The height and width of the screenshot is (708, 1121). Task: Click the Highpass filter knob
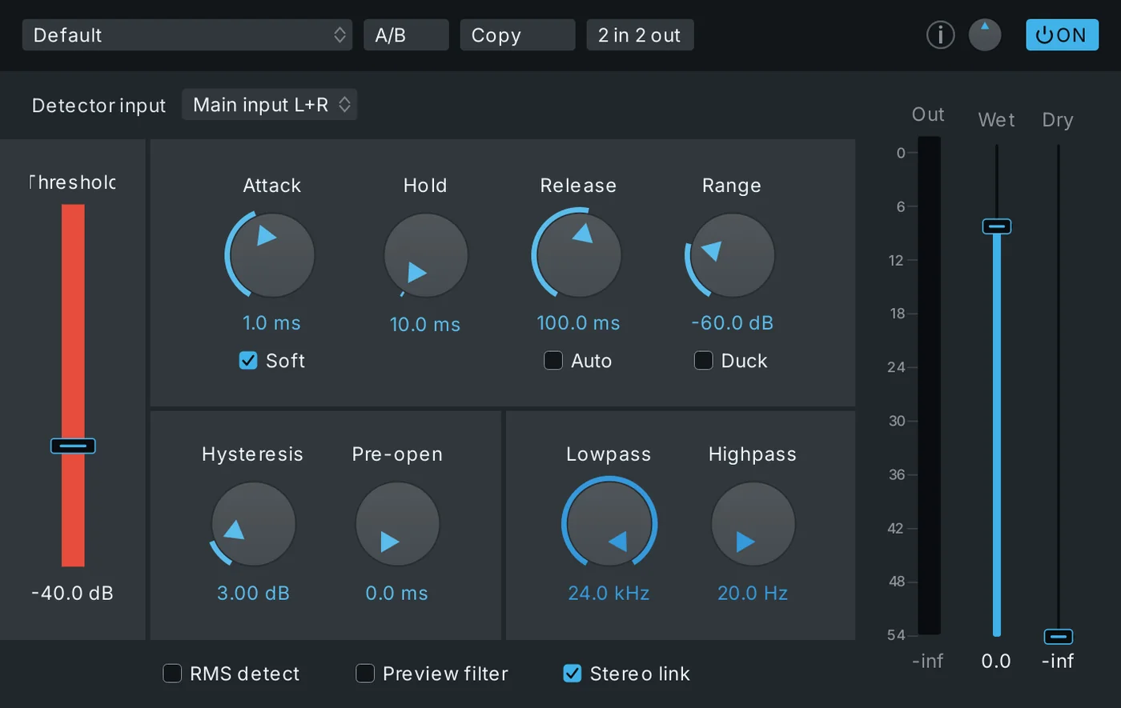[x=753, y=525]
